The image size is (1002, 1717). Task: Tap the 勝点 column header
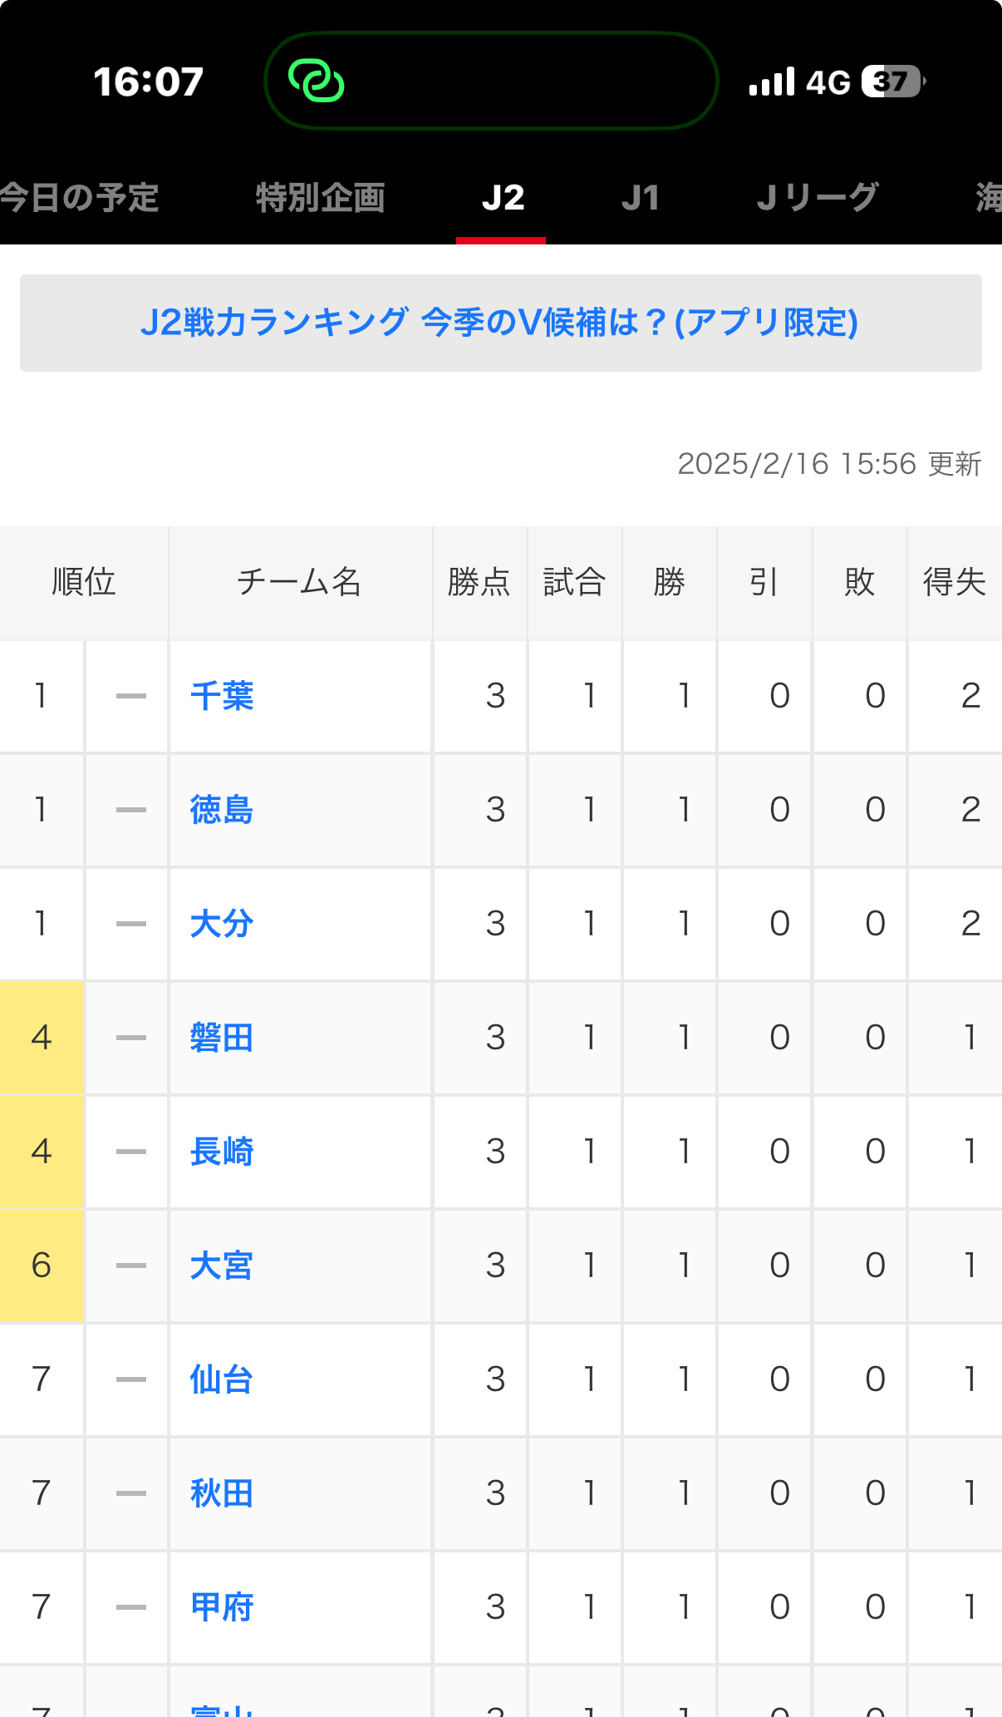479,582
